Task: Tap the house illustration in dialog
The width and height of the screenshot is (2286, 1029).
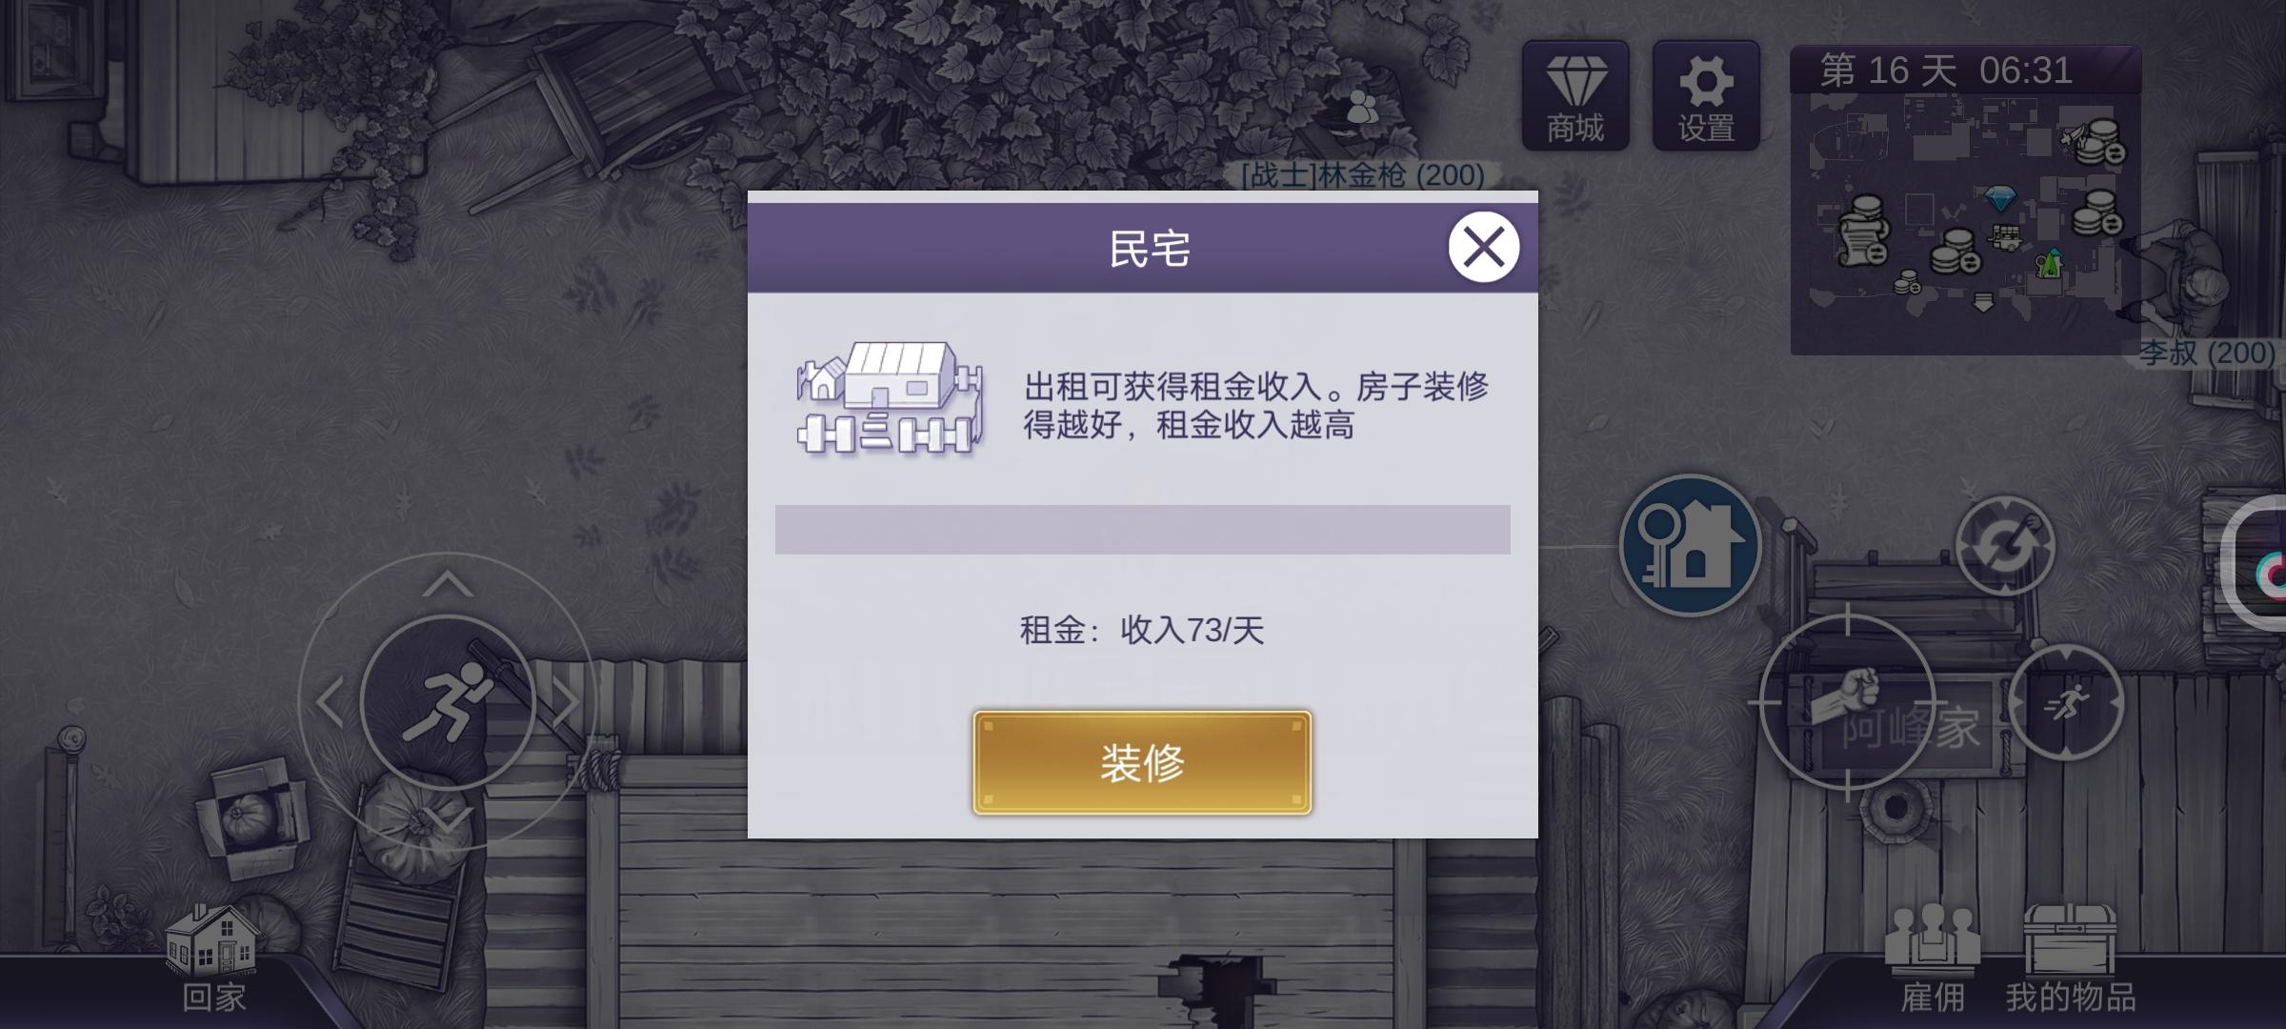Action: (890, 399)
